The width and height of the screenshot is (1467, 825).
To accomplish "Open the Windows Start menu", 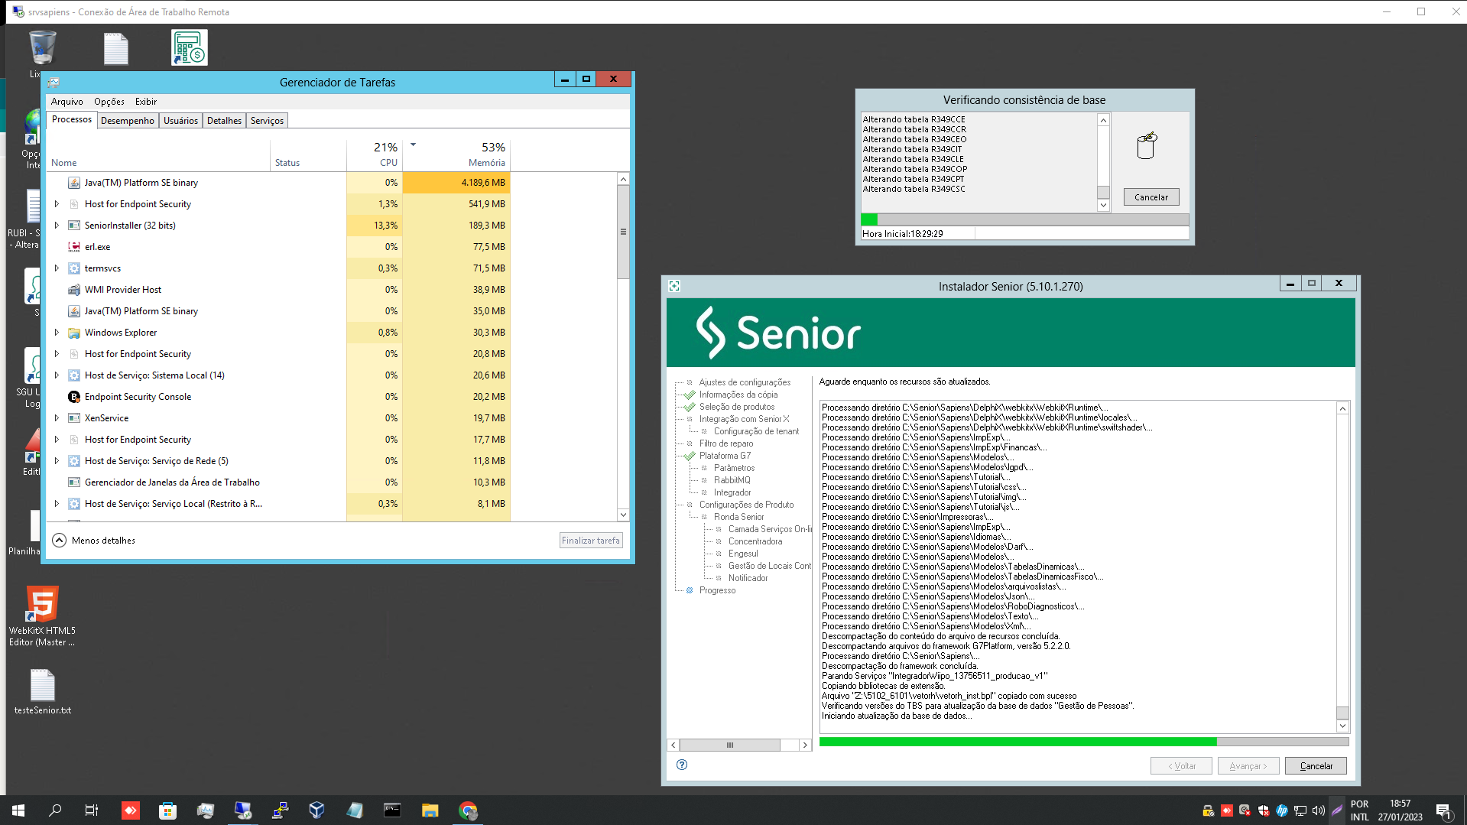I will (x=18, y=810).
